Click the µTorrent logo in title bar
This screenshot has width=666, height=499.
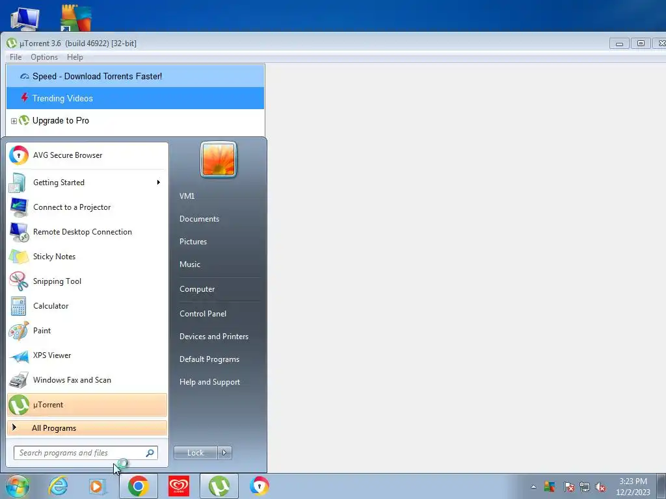(x=12, y=44)
